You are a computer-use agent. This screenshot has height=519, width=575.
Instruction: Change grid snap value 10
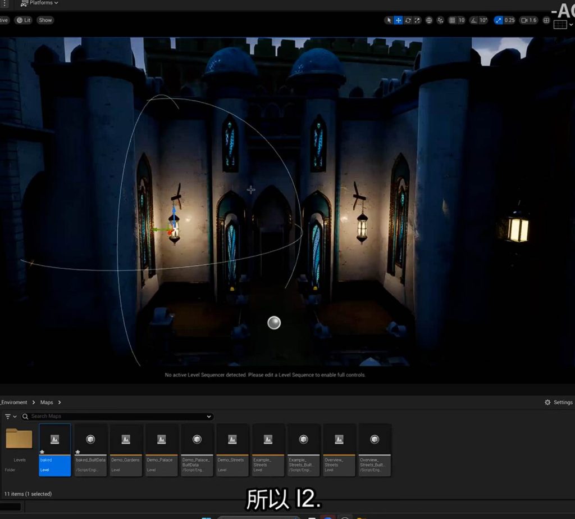462,20
